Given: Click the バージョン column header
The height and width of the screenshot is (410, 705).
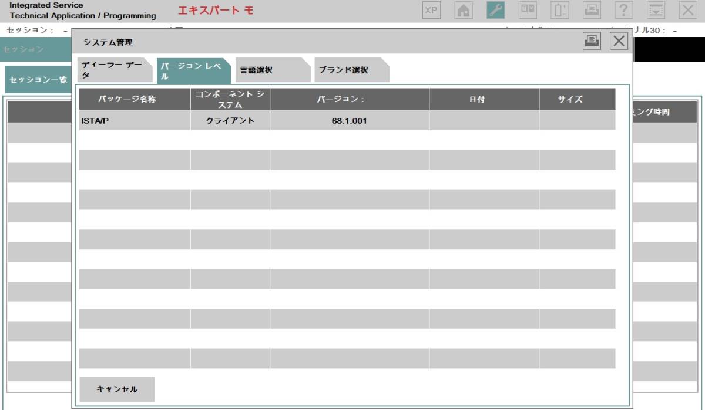Looking at the screenshot, I should click(350, 99).
